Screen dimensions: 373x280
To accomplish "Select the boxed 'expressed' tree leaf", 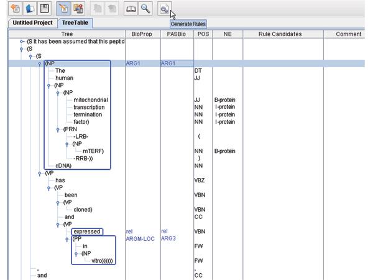I will [x=87, y=231].
